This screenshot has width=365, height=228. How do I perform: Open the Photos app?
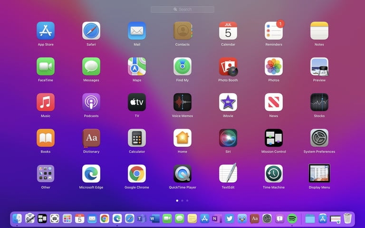[x=274, y=66]
